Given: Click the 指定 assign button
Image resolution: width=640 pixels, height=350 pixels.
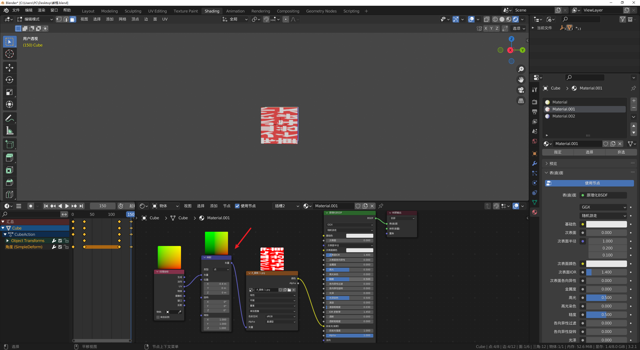Looking at the screenshot, I should [x=557, y=152].
